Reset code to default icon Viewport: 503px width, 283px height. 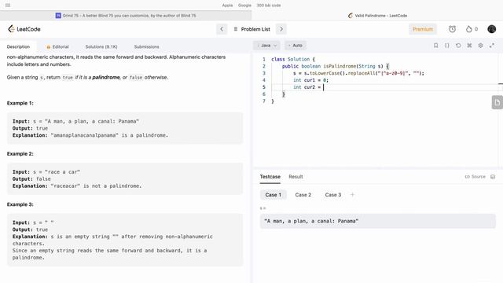click(x=458, y=46)
